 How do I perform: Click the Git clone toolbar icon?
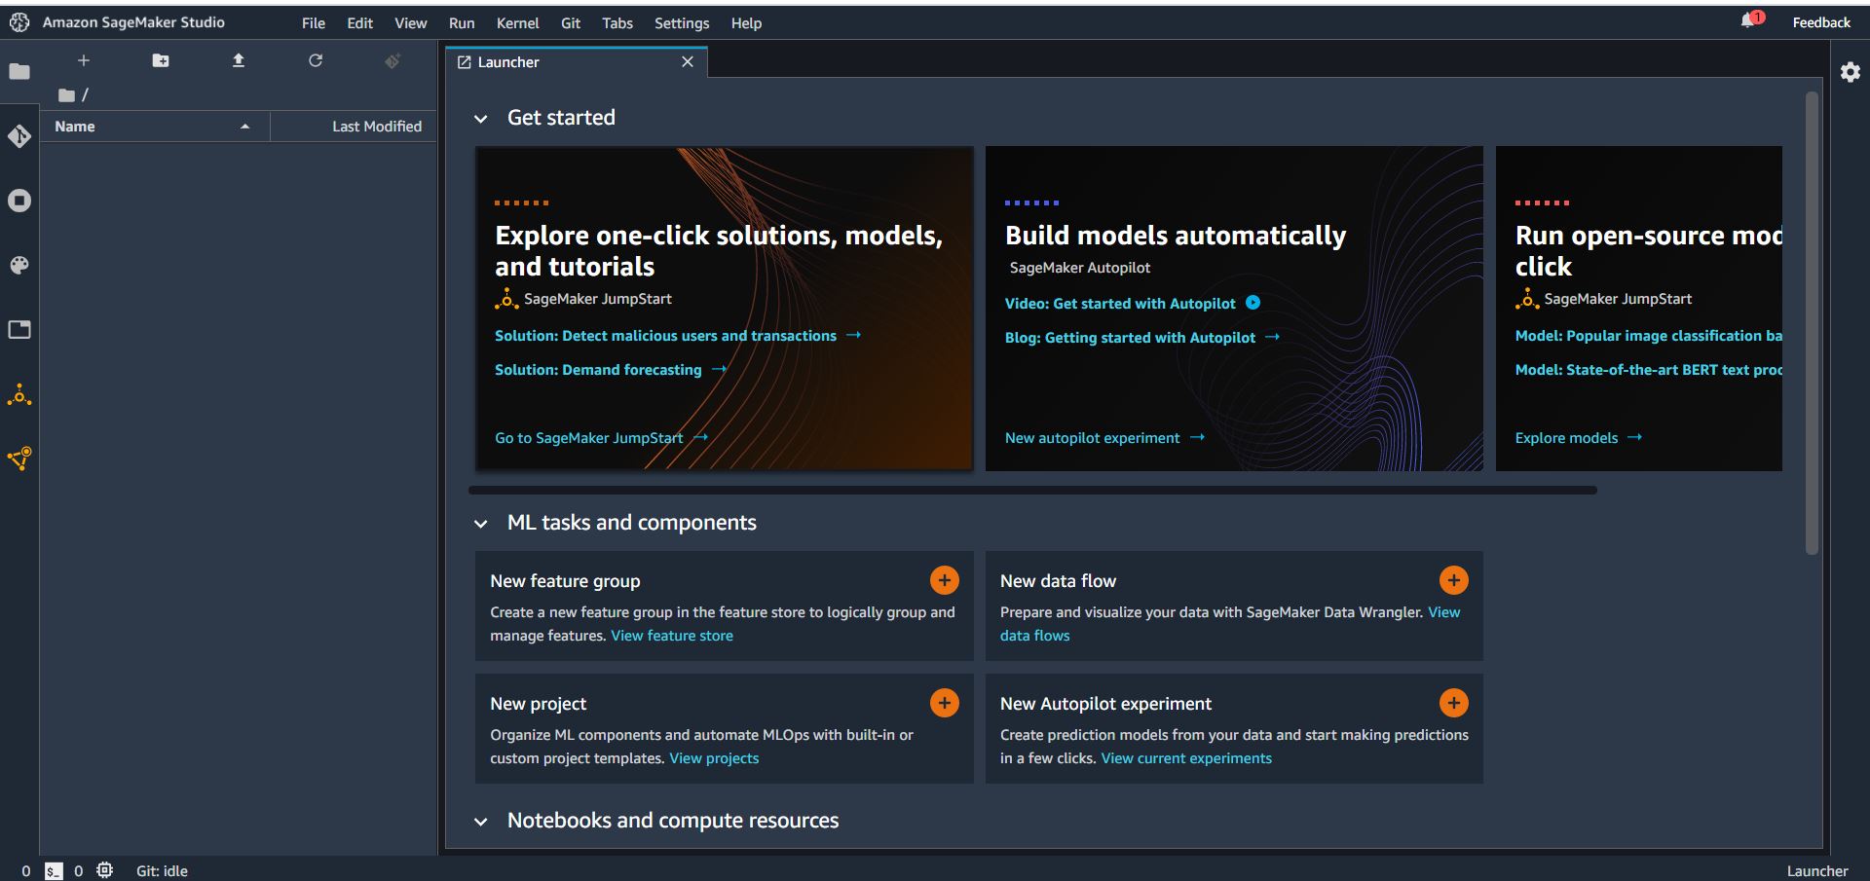tap(393, 60)
